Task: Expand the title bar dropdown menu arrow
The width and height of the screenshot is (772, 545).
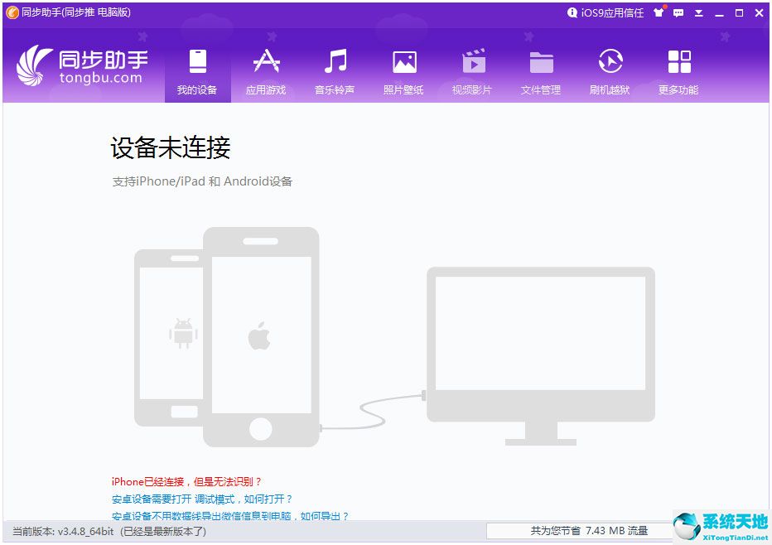Action: [699, 13]
